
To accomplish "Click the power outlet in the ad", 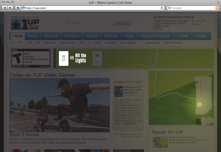I will (x=97, y=58).
